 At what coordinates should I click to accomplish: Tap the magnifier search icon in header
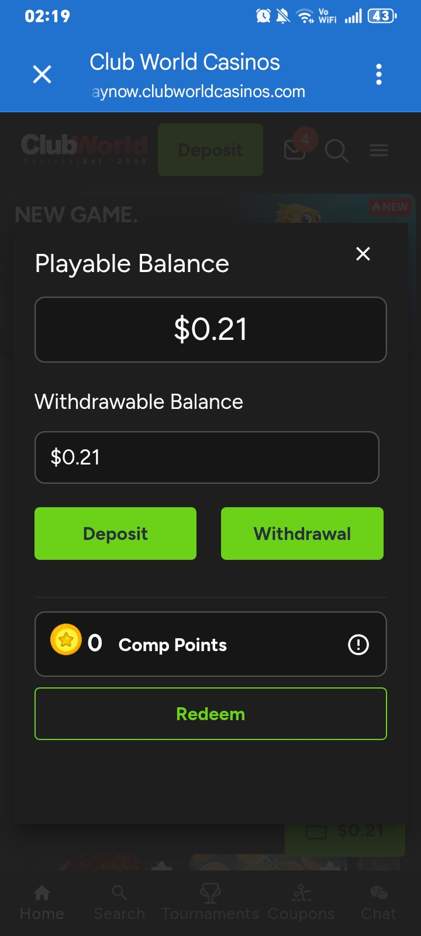pyautogui.click(x=337, y=151)
